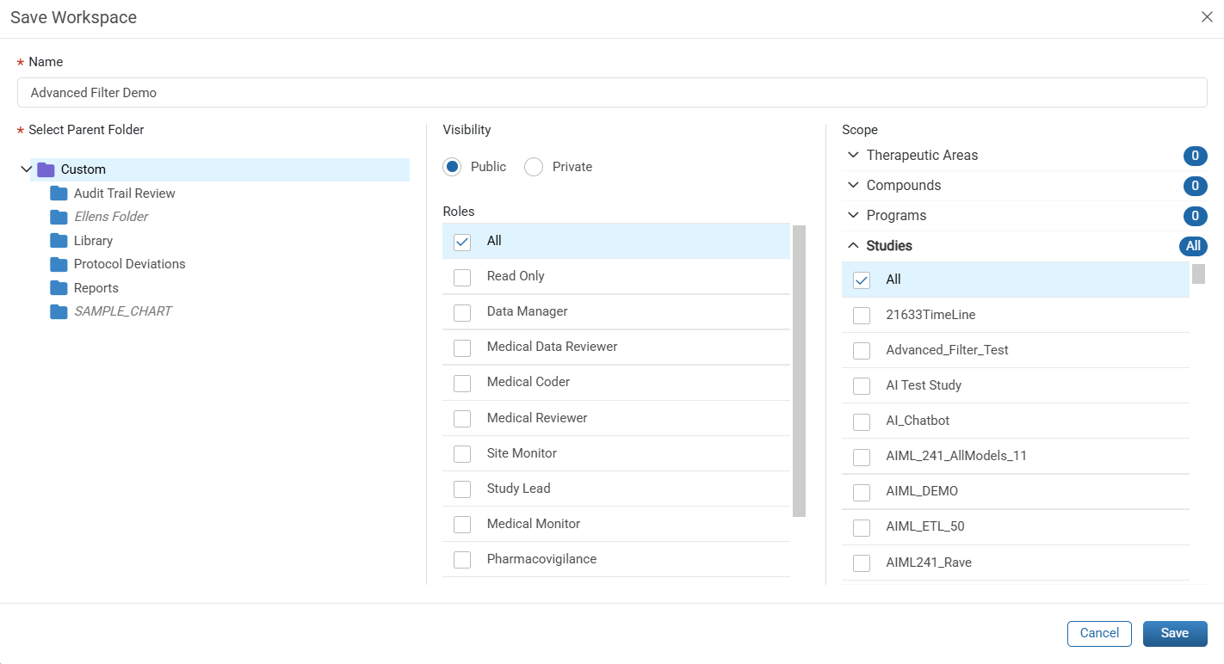1224x664 pixels.
Task: Check the AIML_ETL_50 study checkbox
Action: point(862,527)
